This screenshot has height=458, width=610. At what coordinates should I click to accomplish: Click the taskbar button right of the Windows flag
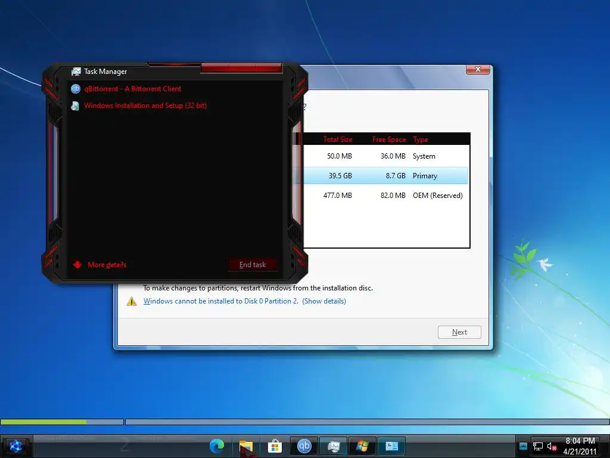coord(391,446)
